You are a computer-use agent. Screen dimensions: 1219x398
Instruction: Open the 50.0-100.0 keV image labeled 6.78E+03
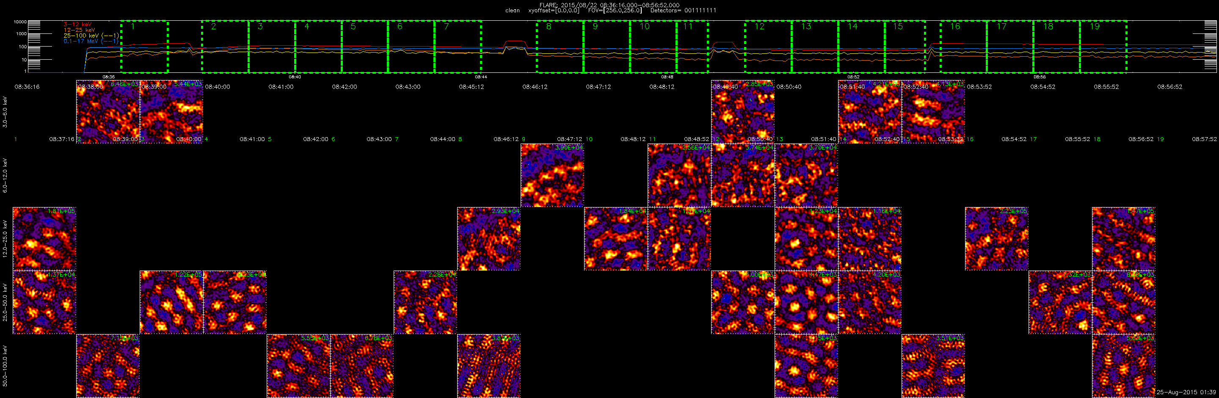[x=362, y=366]
